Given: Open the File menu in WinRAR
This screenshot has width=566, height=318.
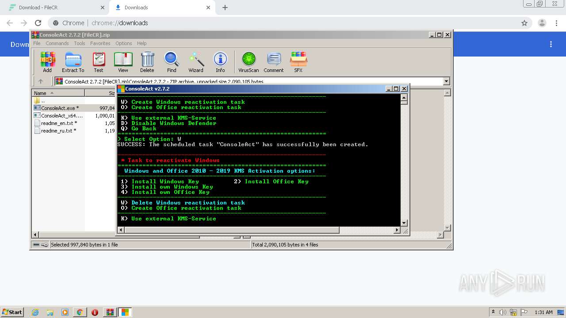Looking at the screenshot, I should click(37, 43).
